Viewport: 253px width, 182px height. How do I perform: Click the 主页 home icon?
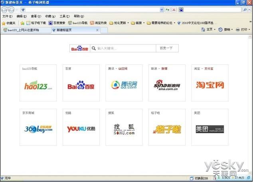(203, 29)
